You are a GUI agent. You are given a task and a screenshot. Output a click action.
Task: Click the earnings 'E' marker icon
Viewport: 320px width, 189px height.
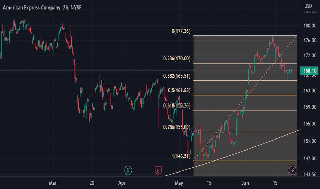coord(158,170)
